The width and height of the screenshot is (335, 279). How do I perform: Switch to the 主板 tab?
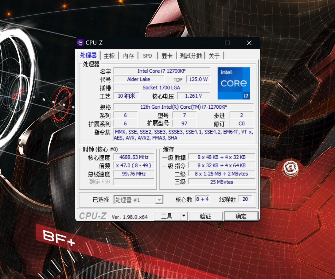[109, 56]
